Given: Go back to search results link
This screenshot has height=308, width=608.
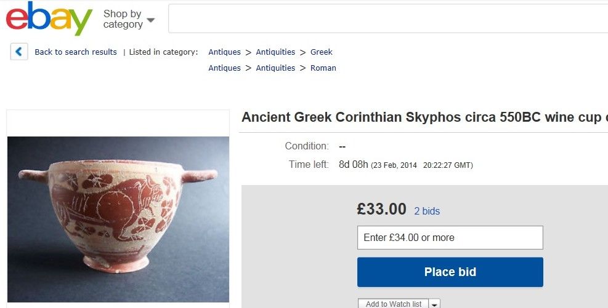Looking at the screenshot, I should (76, 52).
